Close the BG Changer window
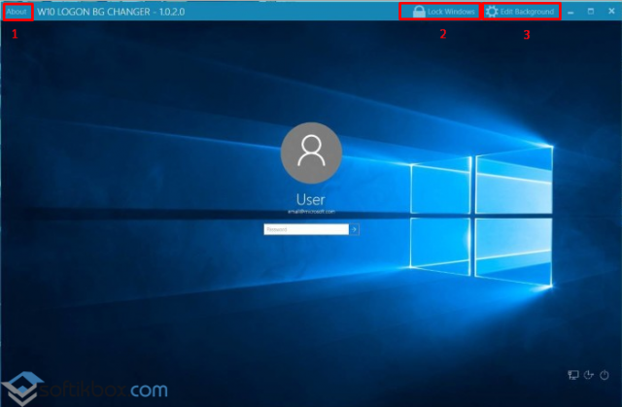 (x=611, y=12)
